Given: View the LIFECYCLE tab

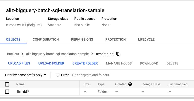Looking at the screenshot, I should (x=146, y=39).
